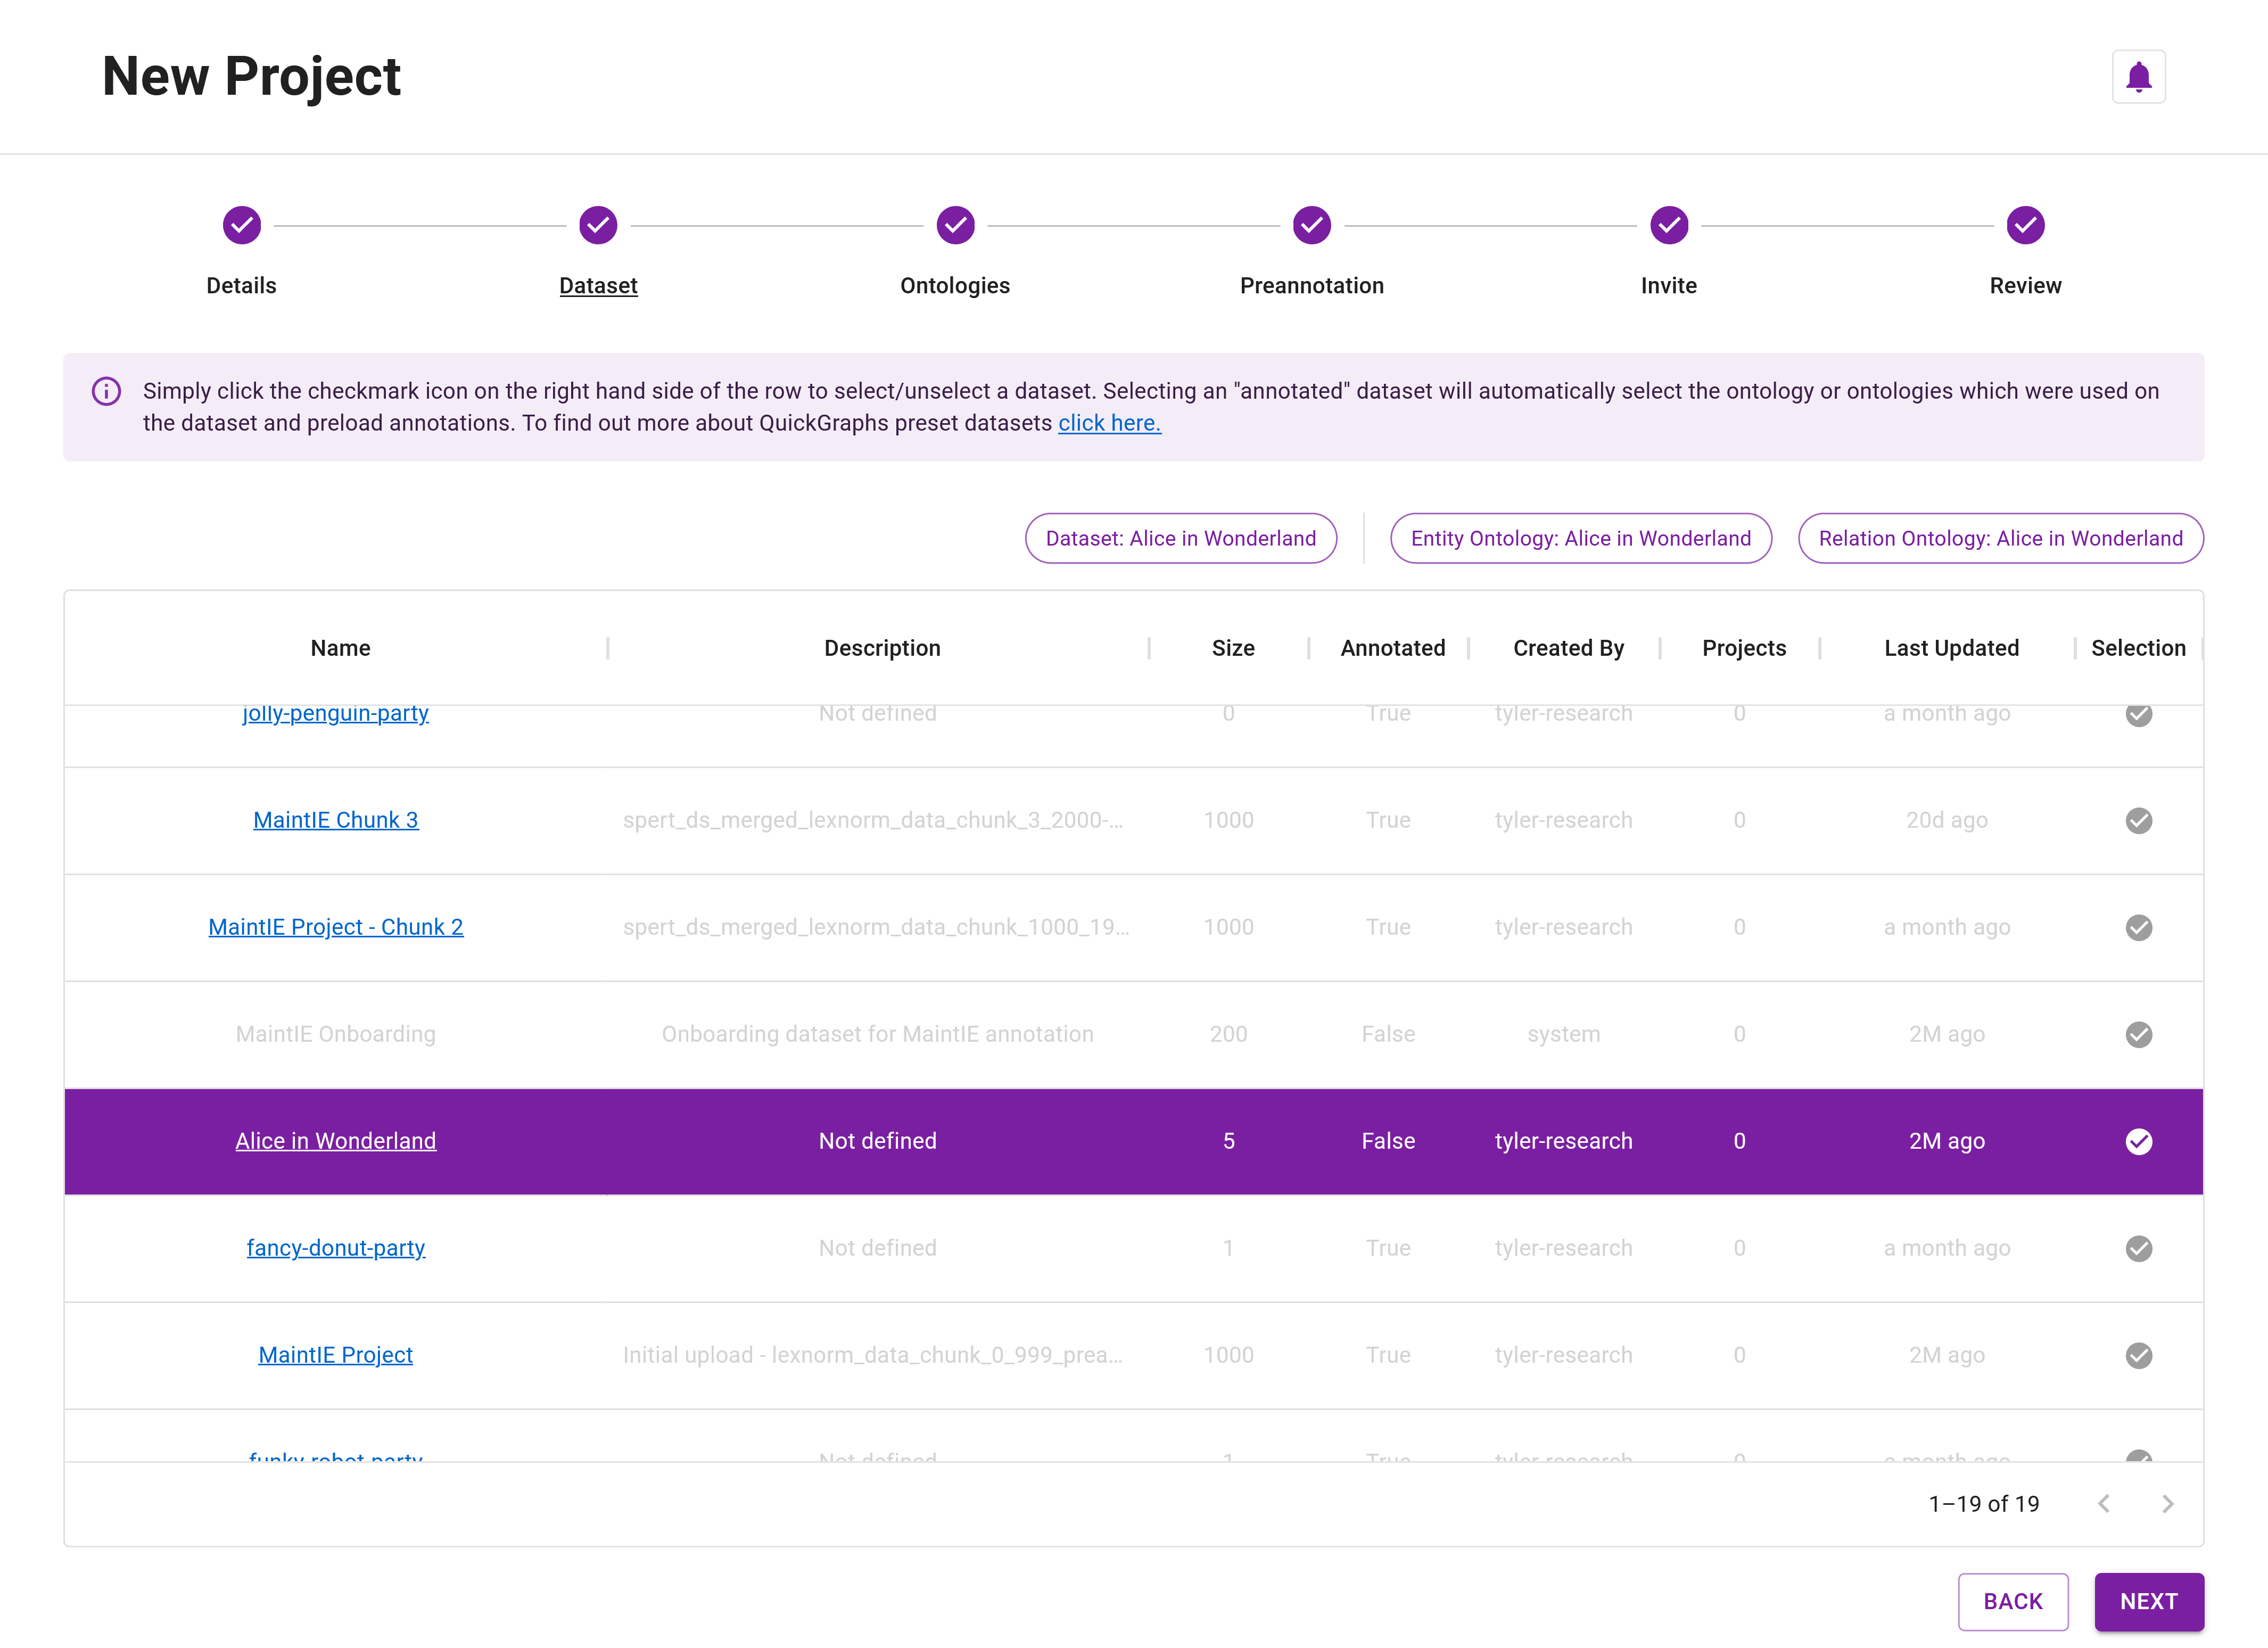Click the info icon in the banner
2268x1648 pixels.
[107, 391]
